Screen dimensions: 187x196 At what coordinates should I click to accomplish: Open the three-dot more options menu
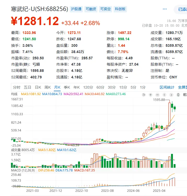point(165,9)
